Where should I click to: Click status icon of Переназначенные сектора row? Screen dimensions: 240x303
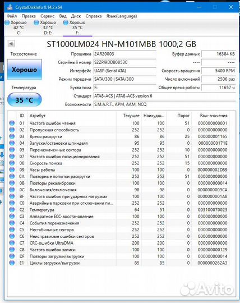[12, 150]
